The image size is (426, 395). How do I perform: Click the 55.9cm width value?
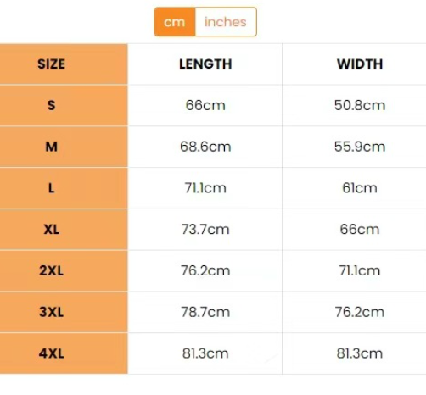[360, 147]
